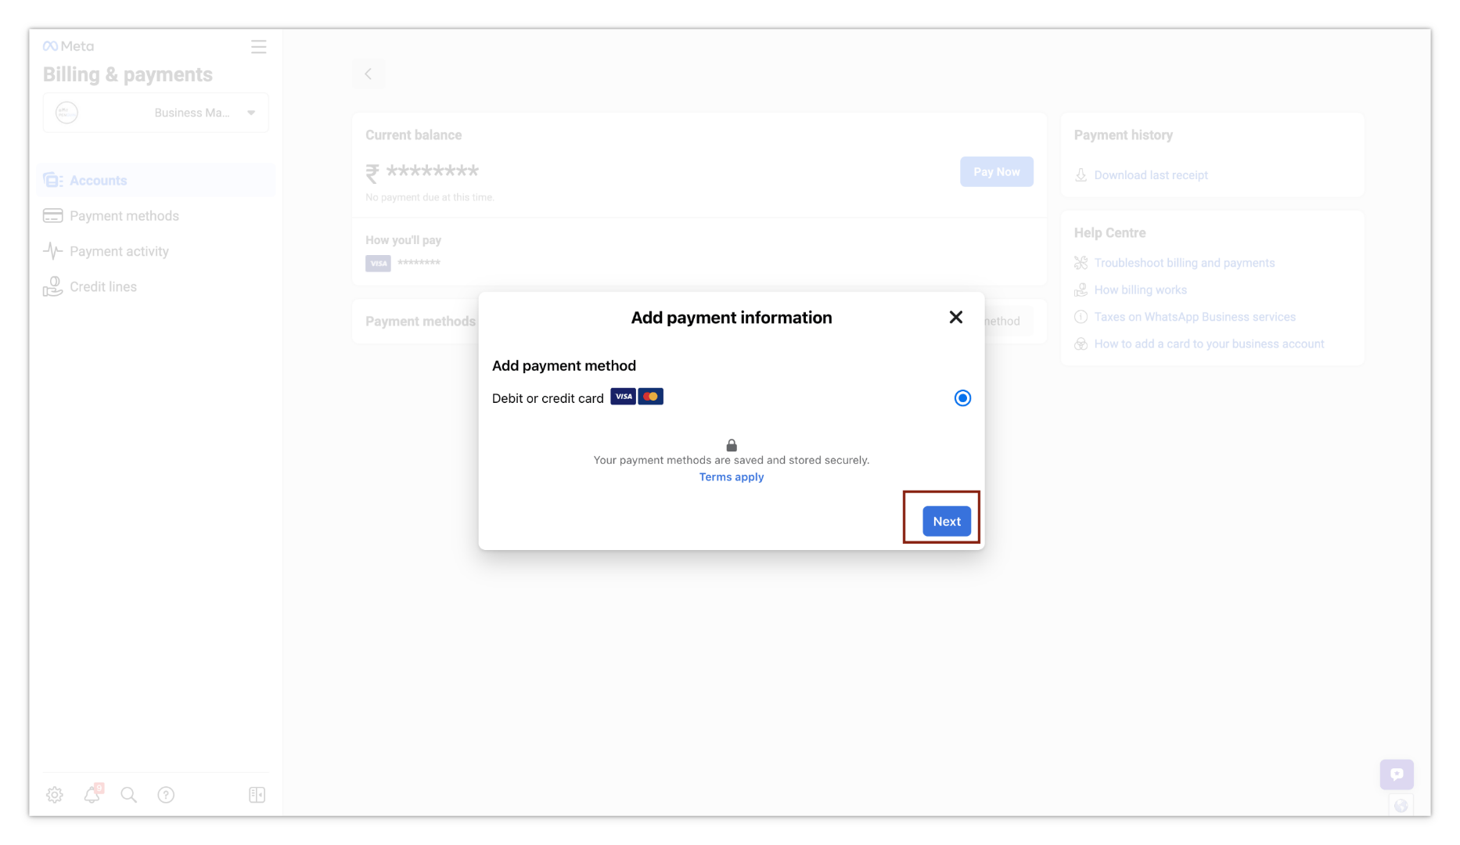Open How billing works link
Image resolution: width=1460 pixels, height=845 pixels.
[x=1140, y=289]
